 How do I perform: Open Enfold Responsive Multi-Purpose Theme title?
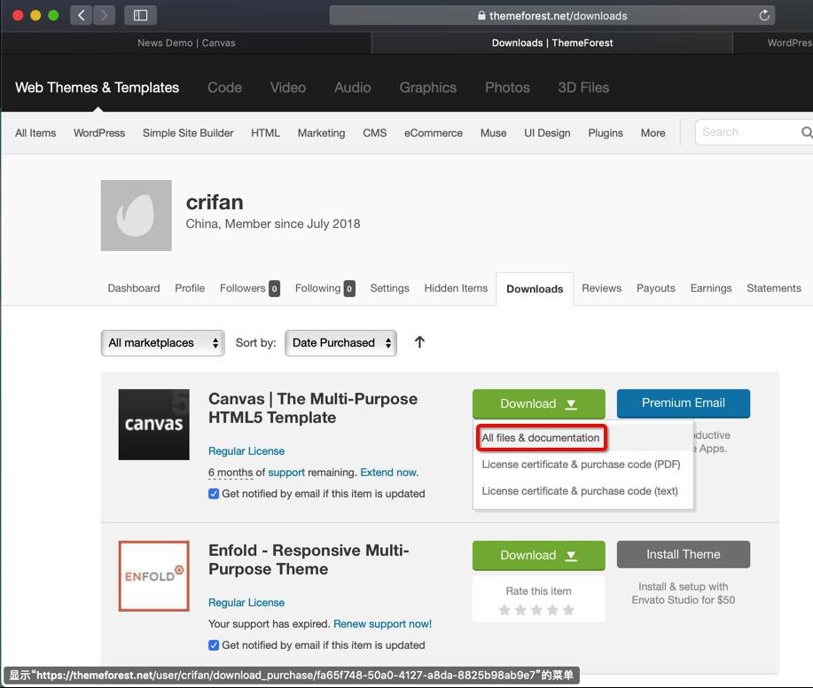[309, 559]
